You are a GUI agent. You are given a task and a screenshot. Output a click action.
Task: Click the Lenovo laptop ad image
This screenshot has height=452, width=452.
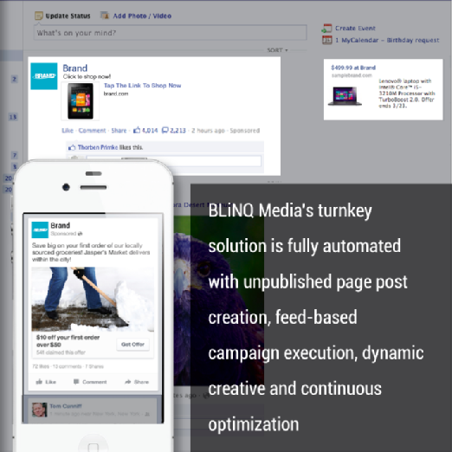tap(345, 96)
